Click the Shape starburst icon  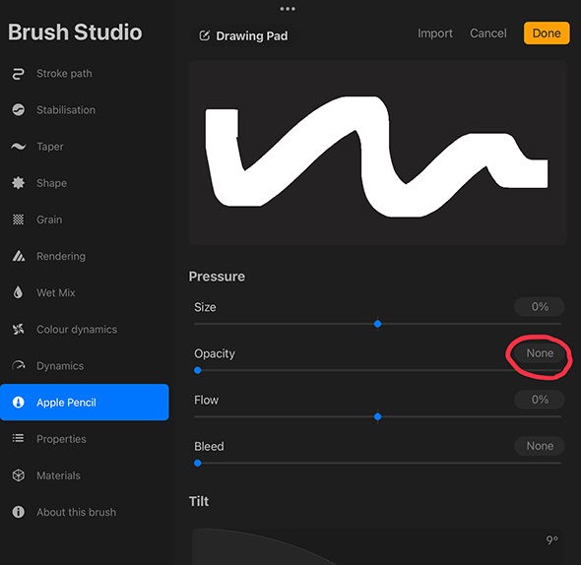(x=18, y=183)
